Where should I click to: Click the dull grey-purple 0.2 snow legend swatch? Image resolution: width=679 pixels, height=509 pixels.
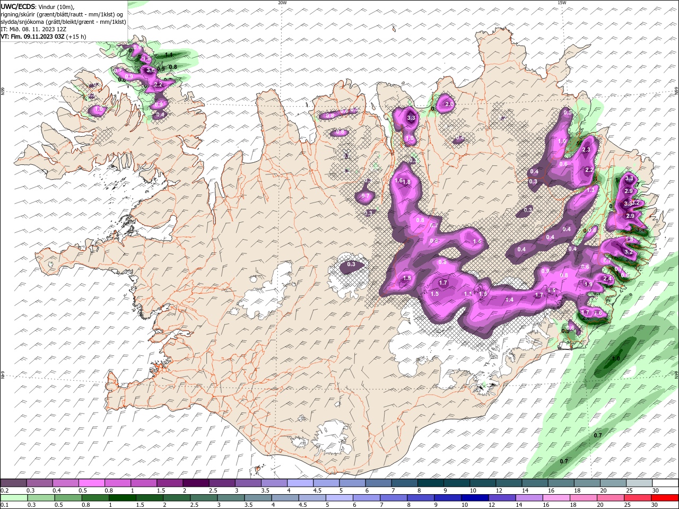[x=13, y=483]
